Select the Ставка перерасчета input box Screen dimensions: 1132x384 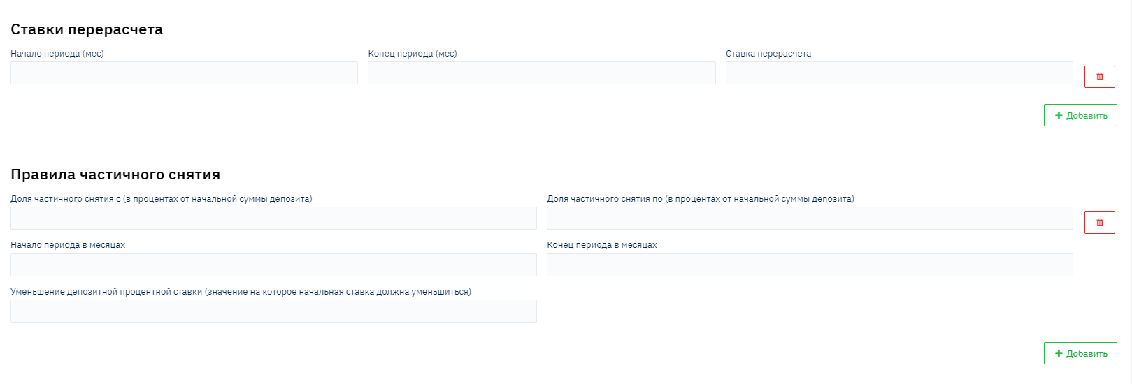[898, 73]
